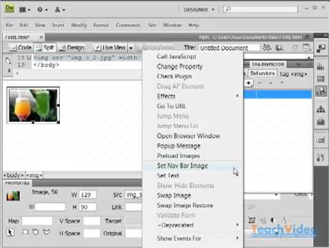This screenshot has width=330, height=248.
Task: Open the Help menu
Action: tap(193, 25)
